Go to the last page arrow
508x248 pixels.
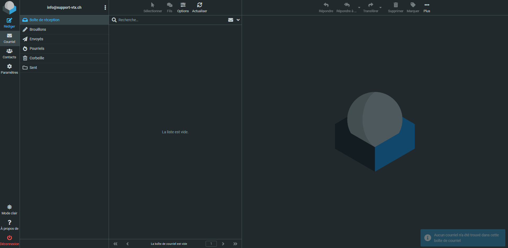[235, 244]
